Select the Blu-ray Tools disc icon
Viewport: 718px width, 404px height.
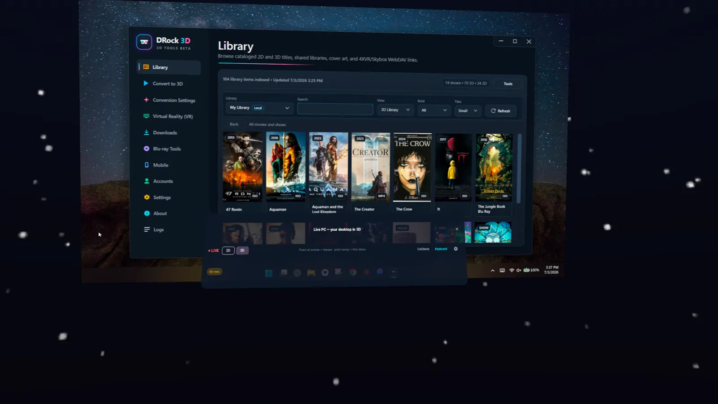pos(146,149)
